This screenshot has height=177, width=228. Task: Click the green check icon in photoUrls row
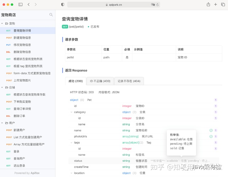point(211,137)
